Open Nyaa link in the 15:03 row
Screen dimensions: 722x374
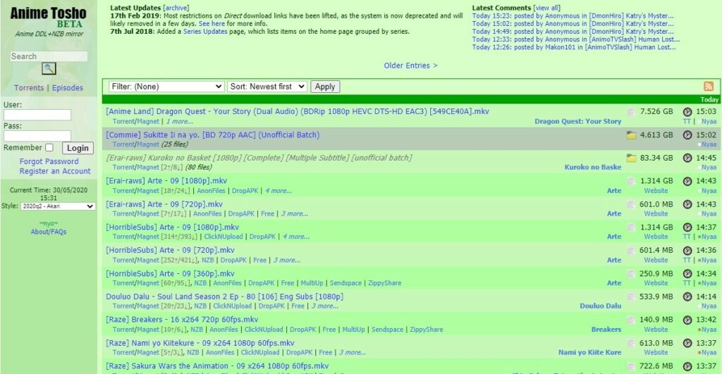(709, 121)
